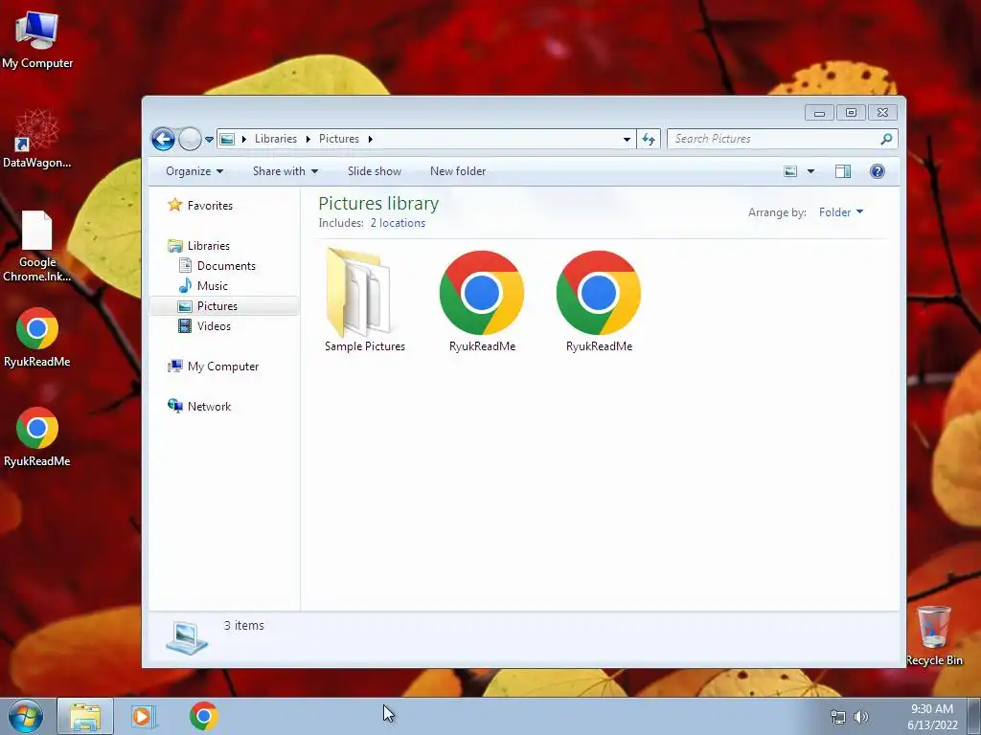Select My Computer in navigation pane
The width and height of the screenshot is (981, 735).
(x=222, y=367)
